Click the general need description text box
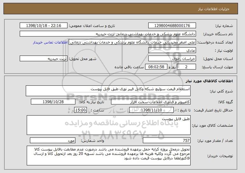The image size is (245, 173). (x=108, y=91)
